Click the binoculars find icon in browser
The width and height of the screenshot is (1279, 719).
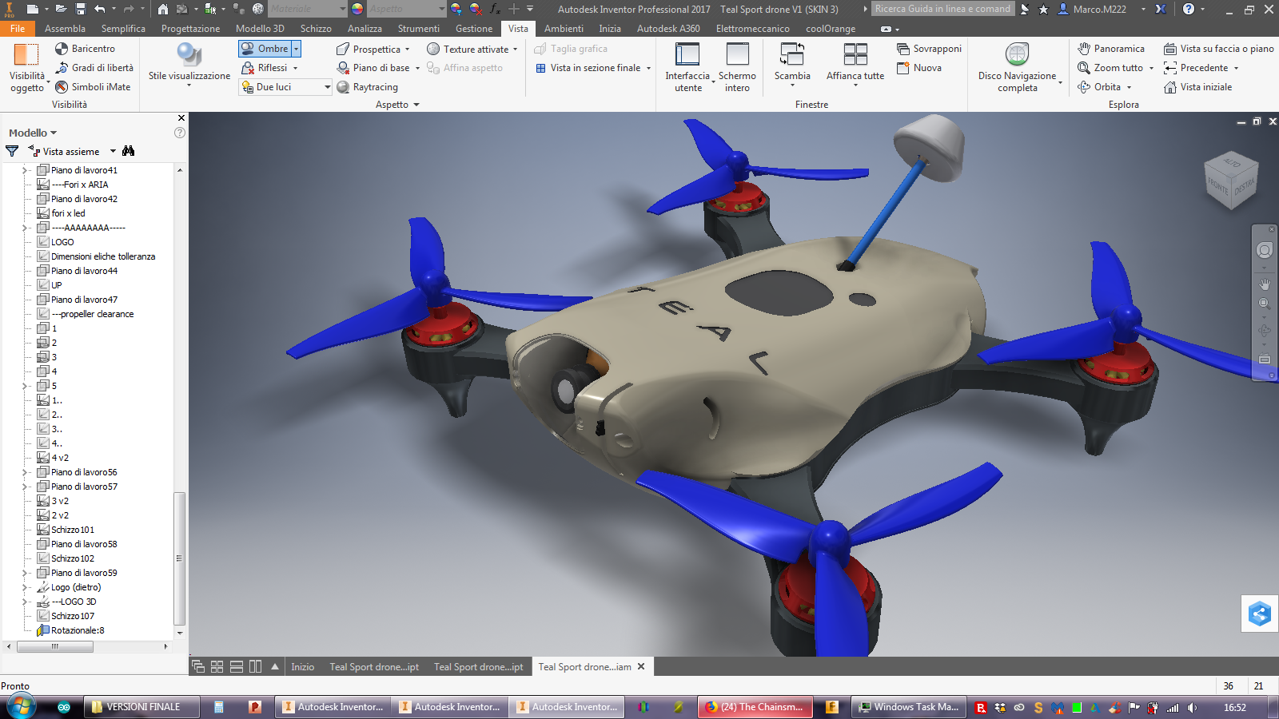[129, 151]
